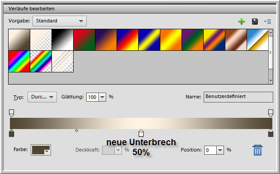Click the green plus add gradient icon

coord(242,22)
